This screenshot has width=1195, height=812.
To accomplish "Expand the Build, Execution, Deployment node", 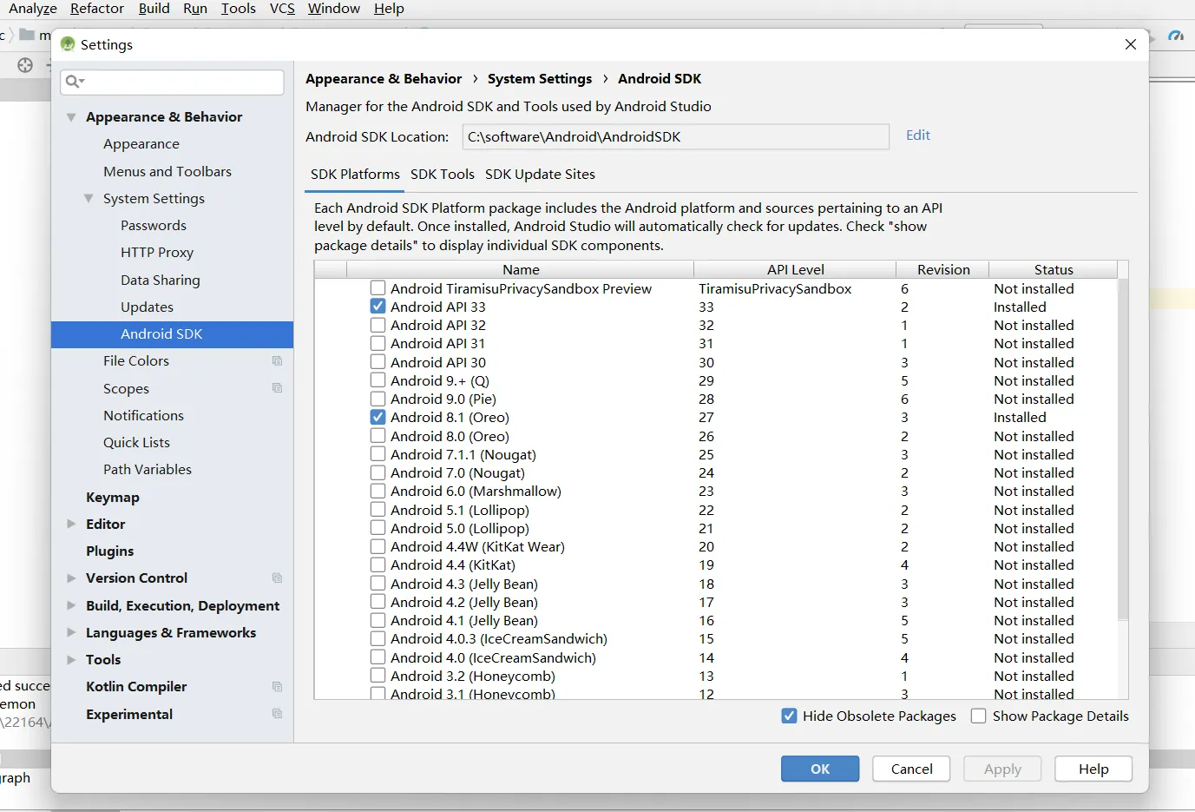I will (71, 605).
